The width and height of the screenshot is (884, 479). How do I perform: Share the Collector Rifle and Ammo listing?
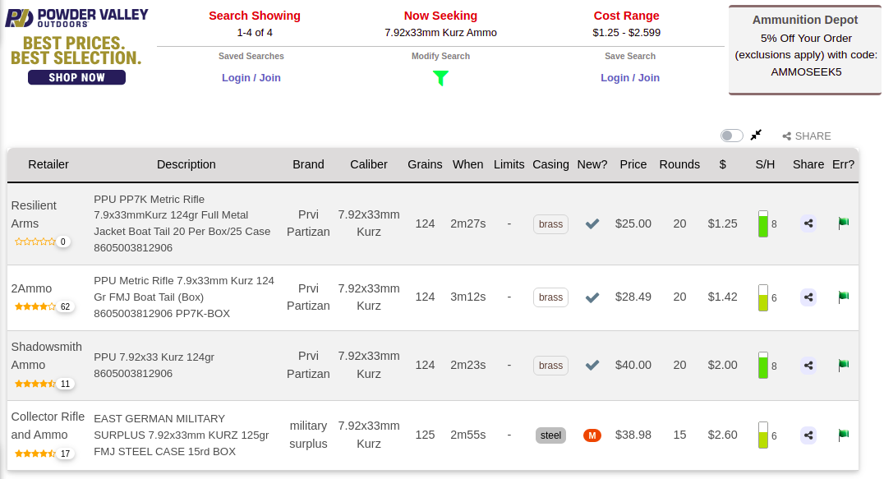[x=808, y=435]
